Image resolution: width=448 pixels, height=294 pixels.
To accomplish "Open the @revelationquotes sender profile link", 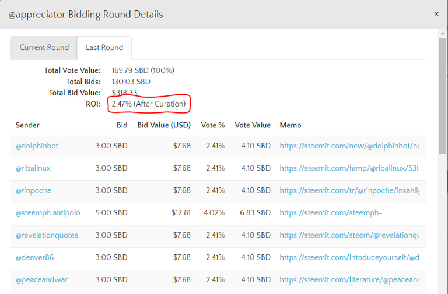I will coord(47,235).
